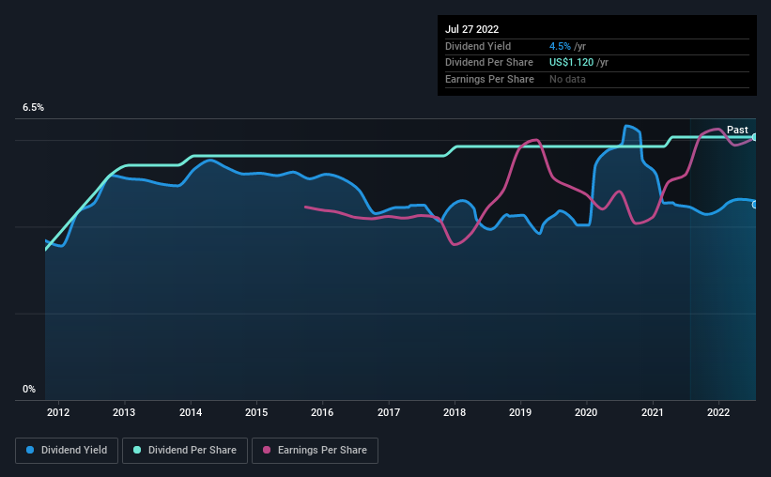This screenshot has width=771, height=477.
Task: Toggle the Dividend Per Share legend button
Action: 185,451
